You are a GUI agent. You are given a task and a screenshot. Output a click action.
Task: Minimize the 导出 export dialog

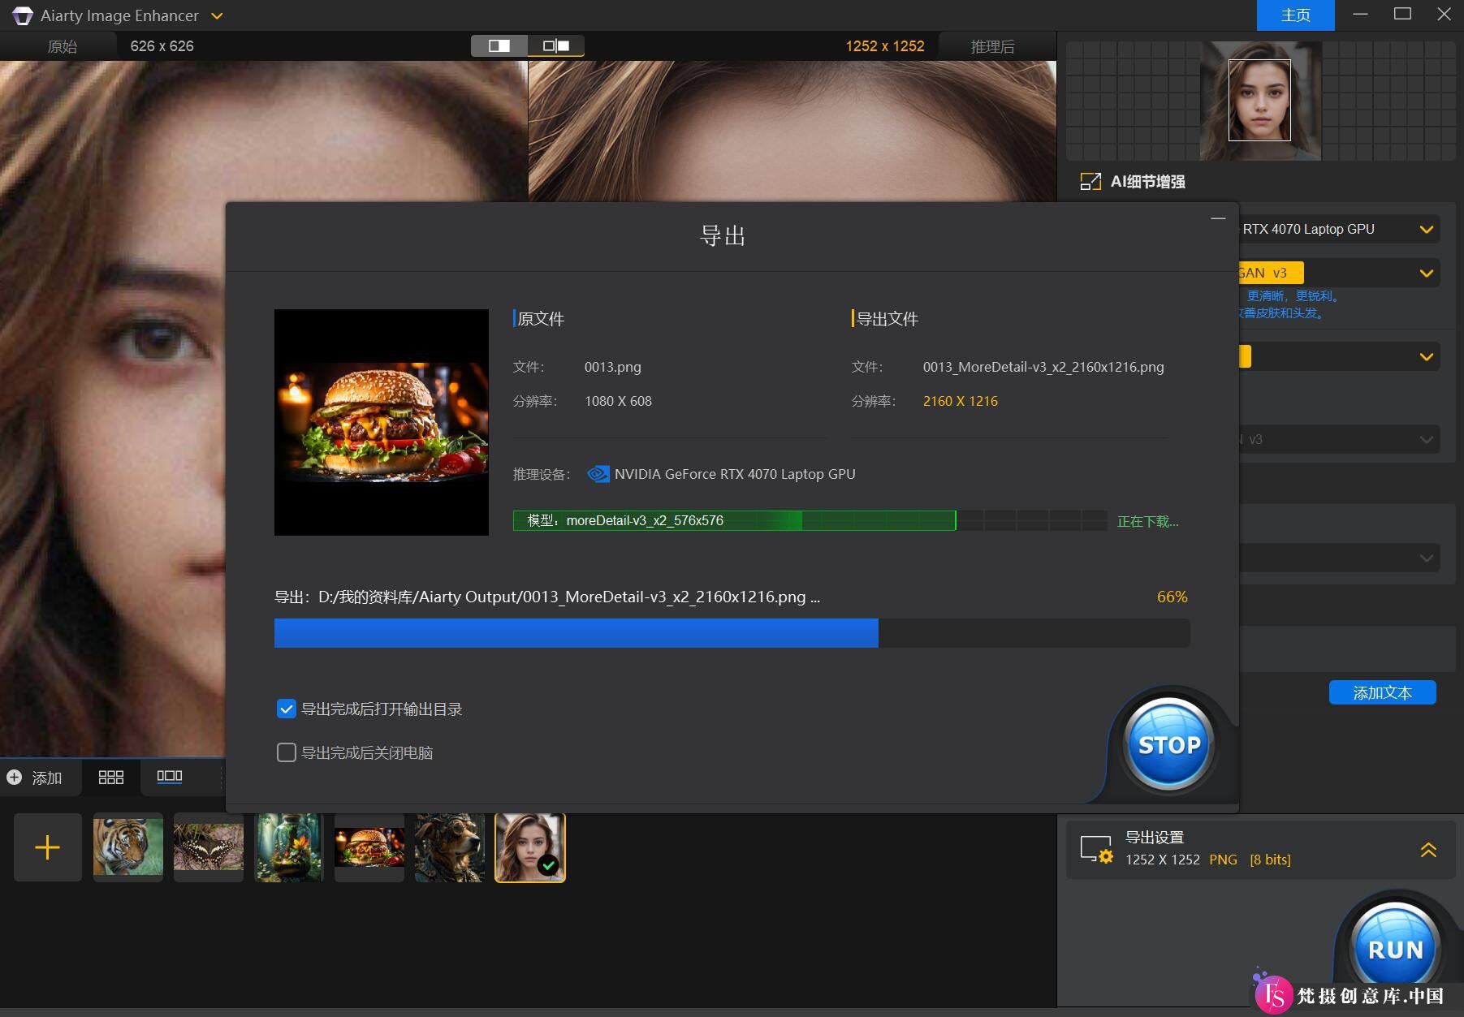[1217, 218]
